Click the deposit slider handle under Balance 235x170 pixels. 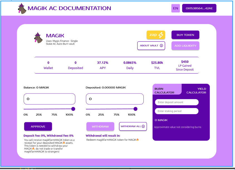[73, 109]
